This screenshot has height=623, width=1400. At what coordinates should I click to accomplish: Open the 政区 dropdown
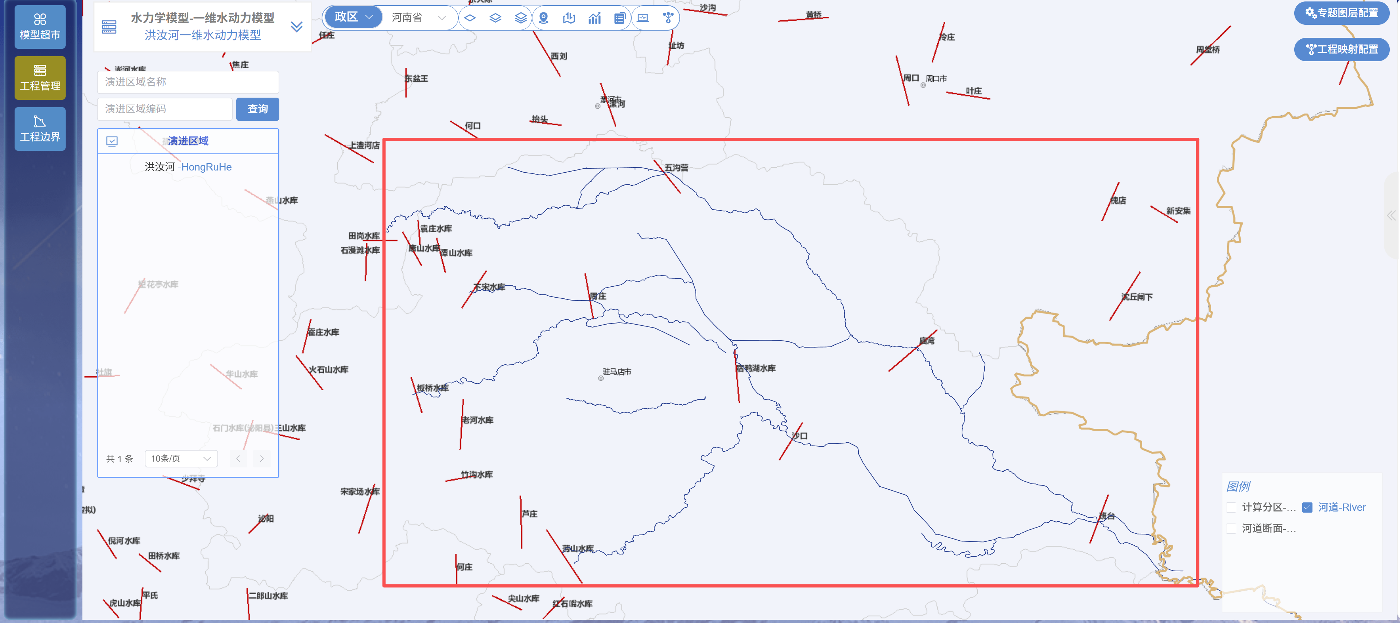click(x=353, y=17)
